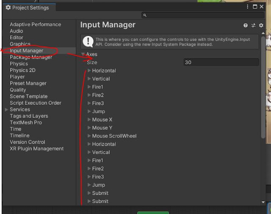
Task: Select Adaptive Performance settings
Action: (x=35, y=24)
